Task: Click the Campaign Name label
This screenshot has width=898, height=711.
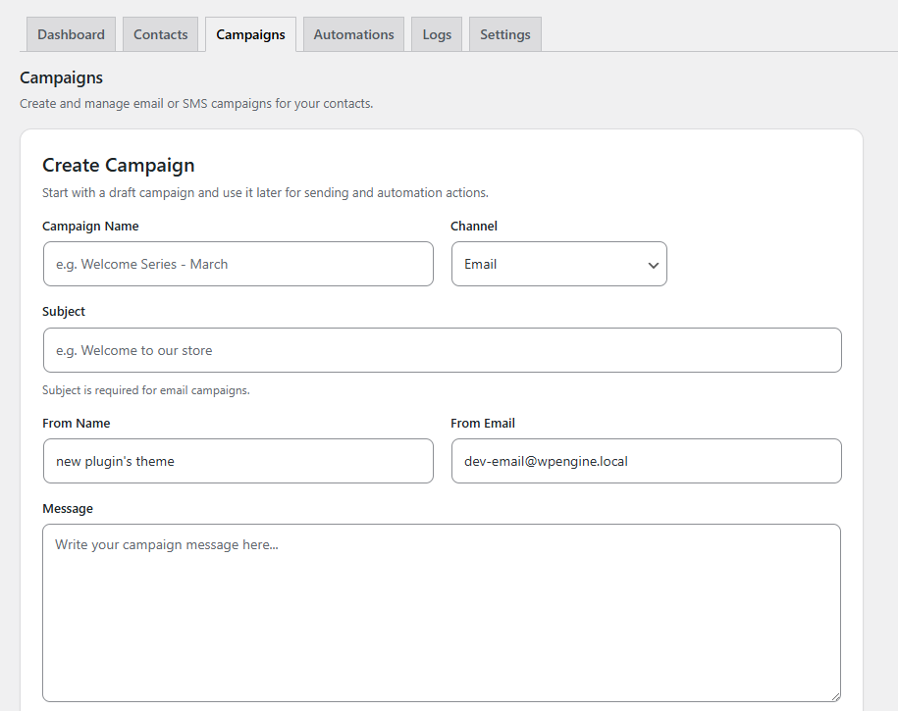Action: pos(90,227)
